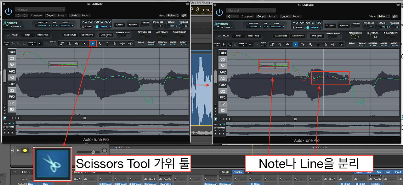Switch the mixer to Tracks view

coord(238,172)
